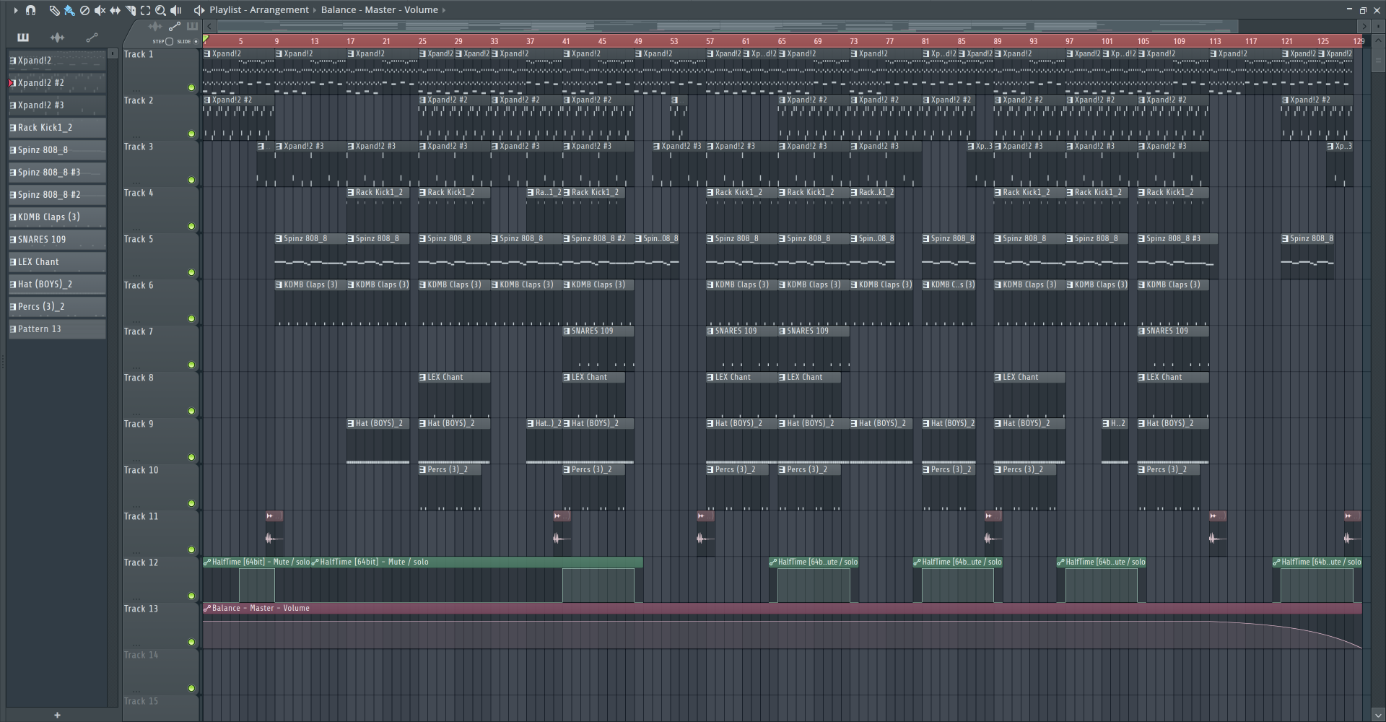Click the Balance - Master - Volume title
1386x722 pixels.
tap(380, 10)
